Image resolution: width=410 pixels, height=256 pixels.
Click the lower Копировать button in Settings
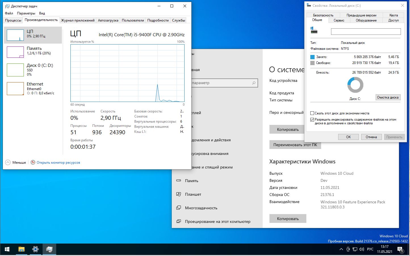point(288,219)
